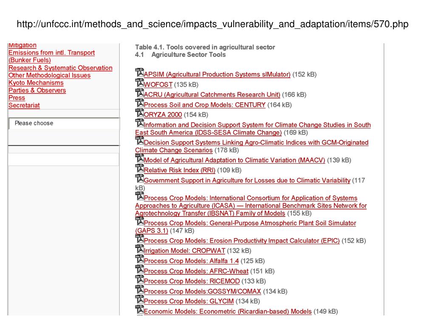Click PDF icon for IDSS-SESA Climate Change
Screen dimensions: 435x326
(x=139, y=123)
